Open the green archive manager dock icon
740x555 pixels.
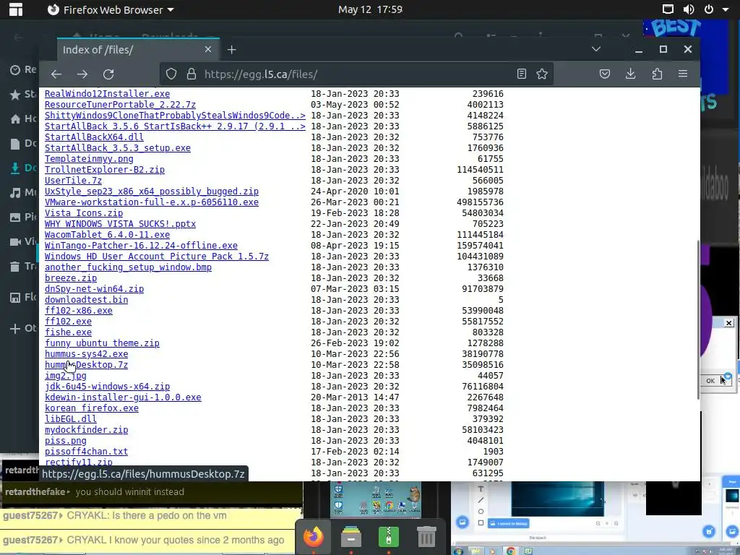click(388, 537)
